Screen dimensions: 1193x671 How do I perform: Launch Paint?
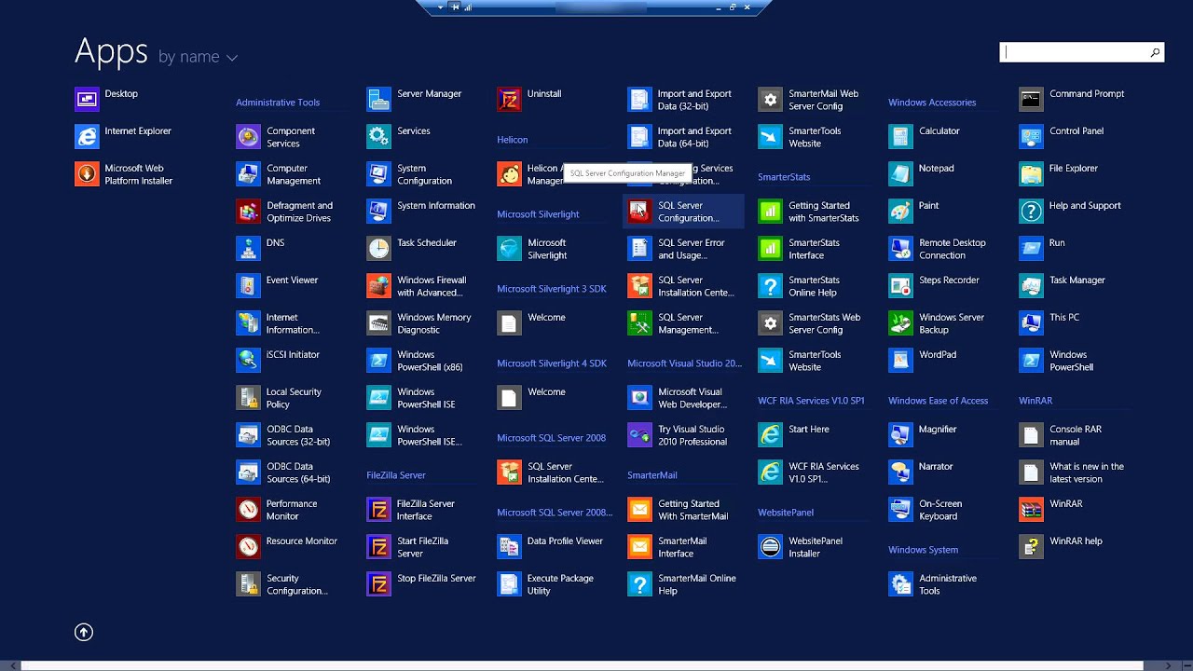point(914,211)
